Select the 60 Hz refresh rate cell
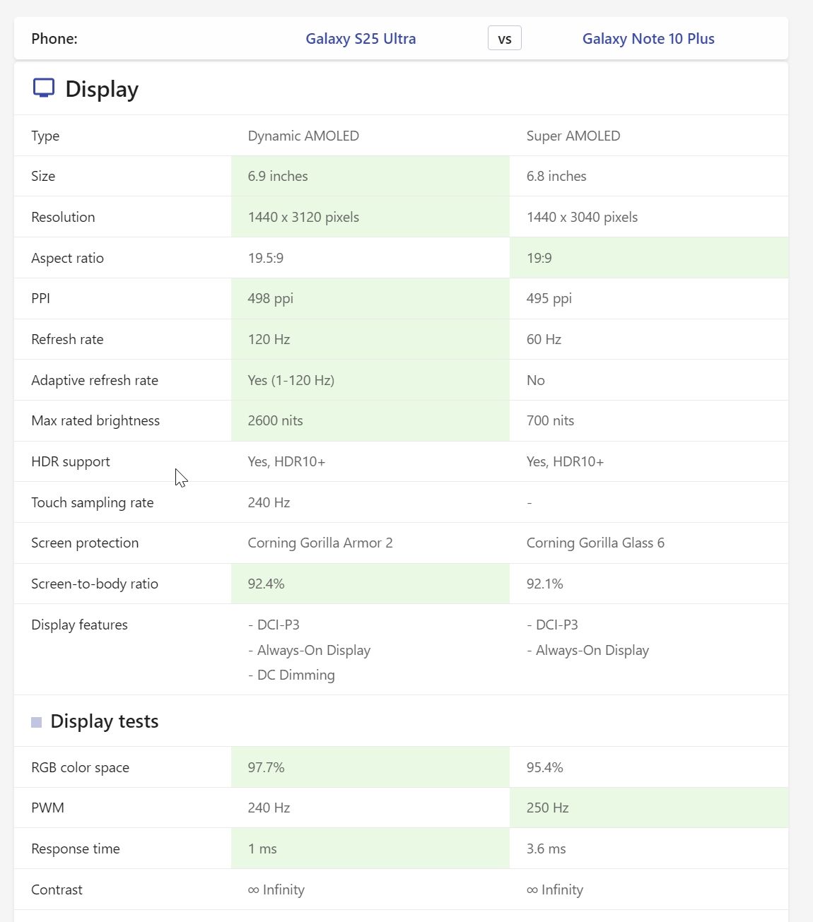This screenshot has height=922, width=813. click(x=649, y=339)
